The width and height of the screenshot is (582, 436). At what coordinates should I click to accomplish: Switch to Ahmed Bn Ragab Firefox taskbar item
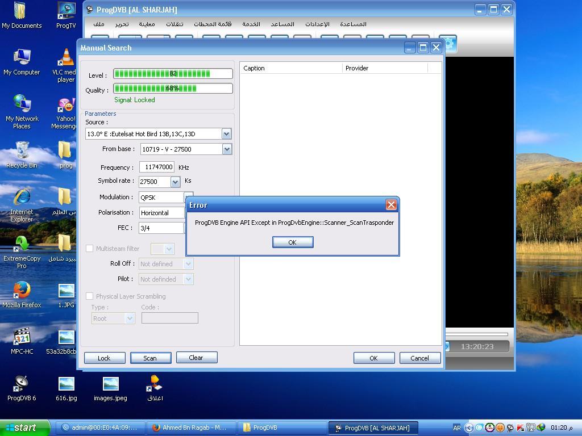pyautogui.click(x=192, y=428)
